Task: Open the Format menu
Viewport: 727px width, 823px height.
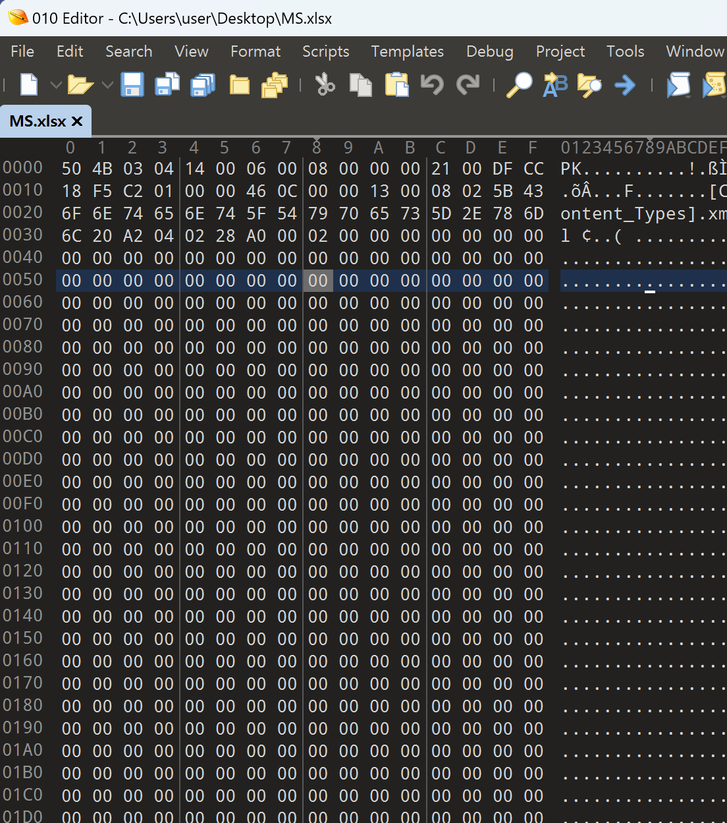Action: [256, 51]
